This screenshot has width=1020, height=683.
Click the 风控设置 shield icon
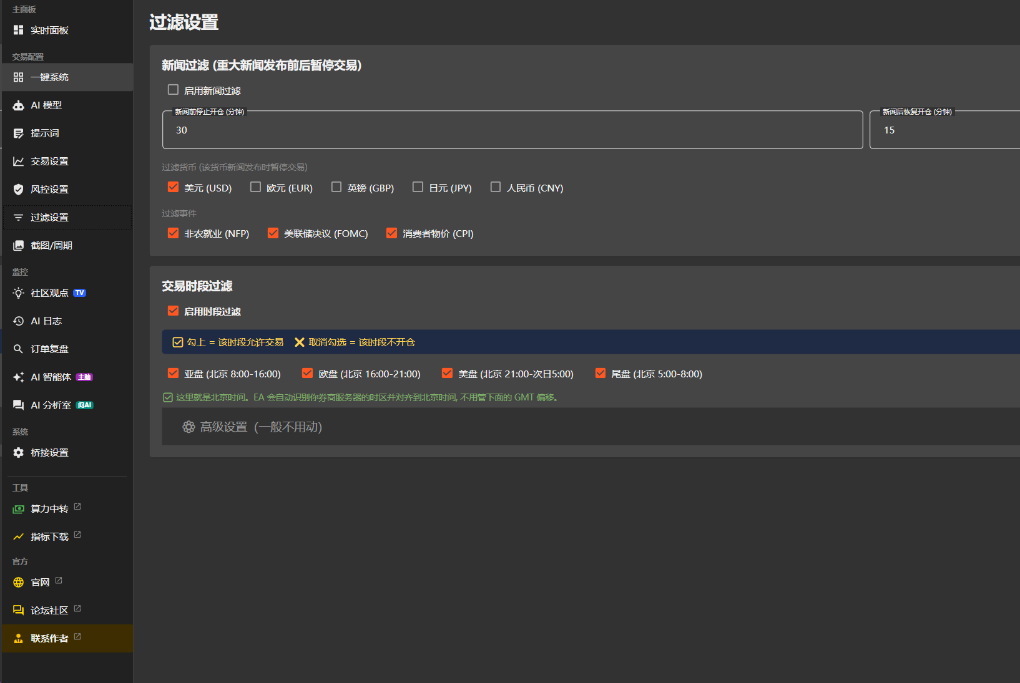[18, 190]
